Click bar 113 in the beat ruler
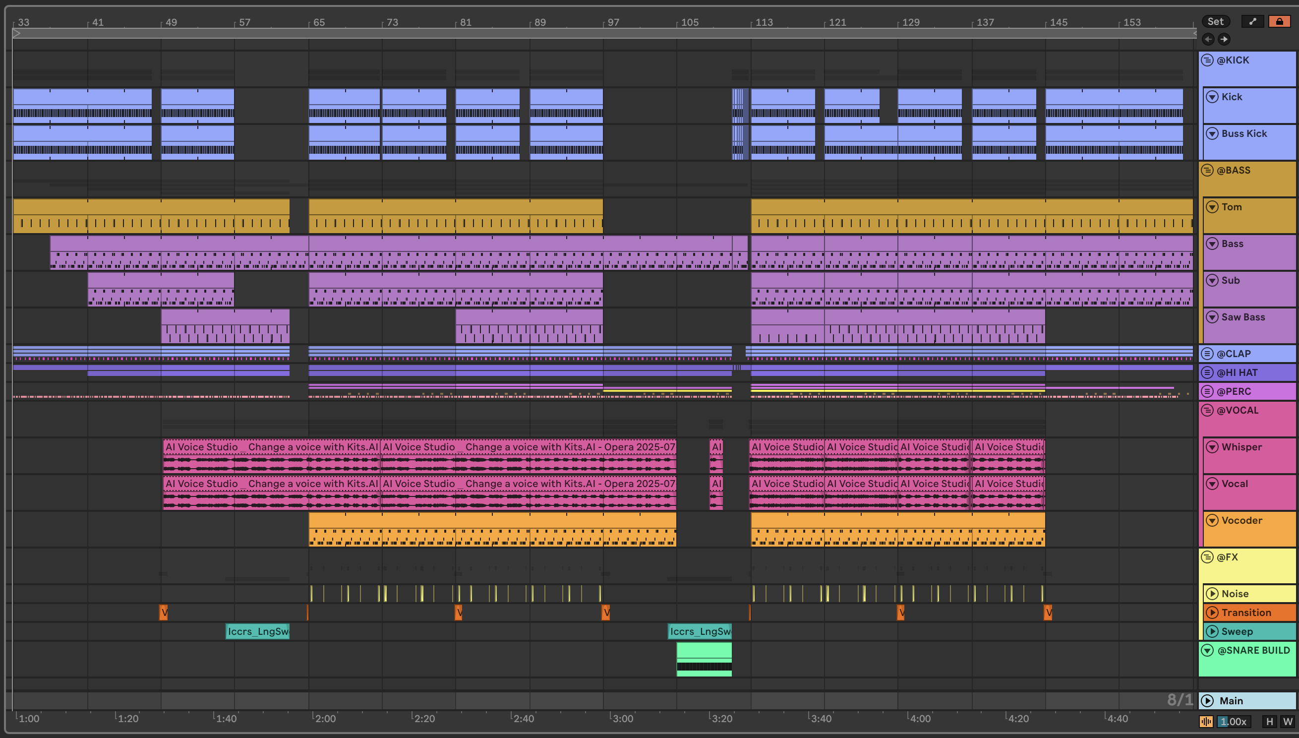The width and height of the screenshot is (1299, 738). (764, 22)
